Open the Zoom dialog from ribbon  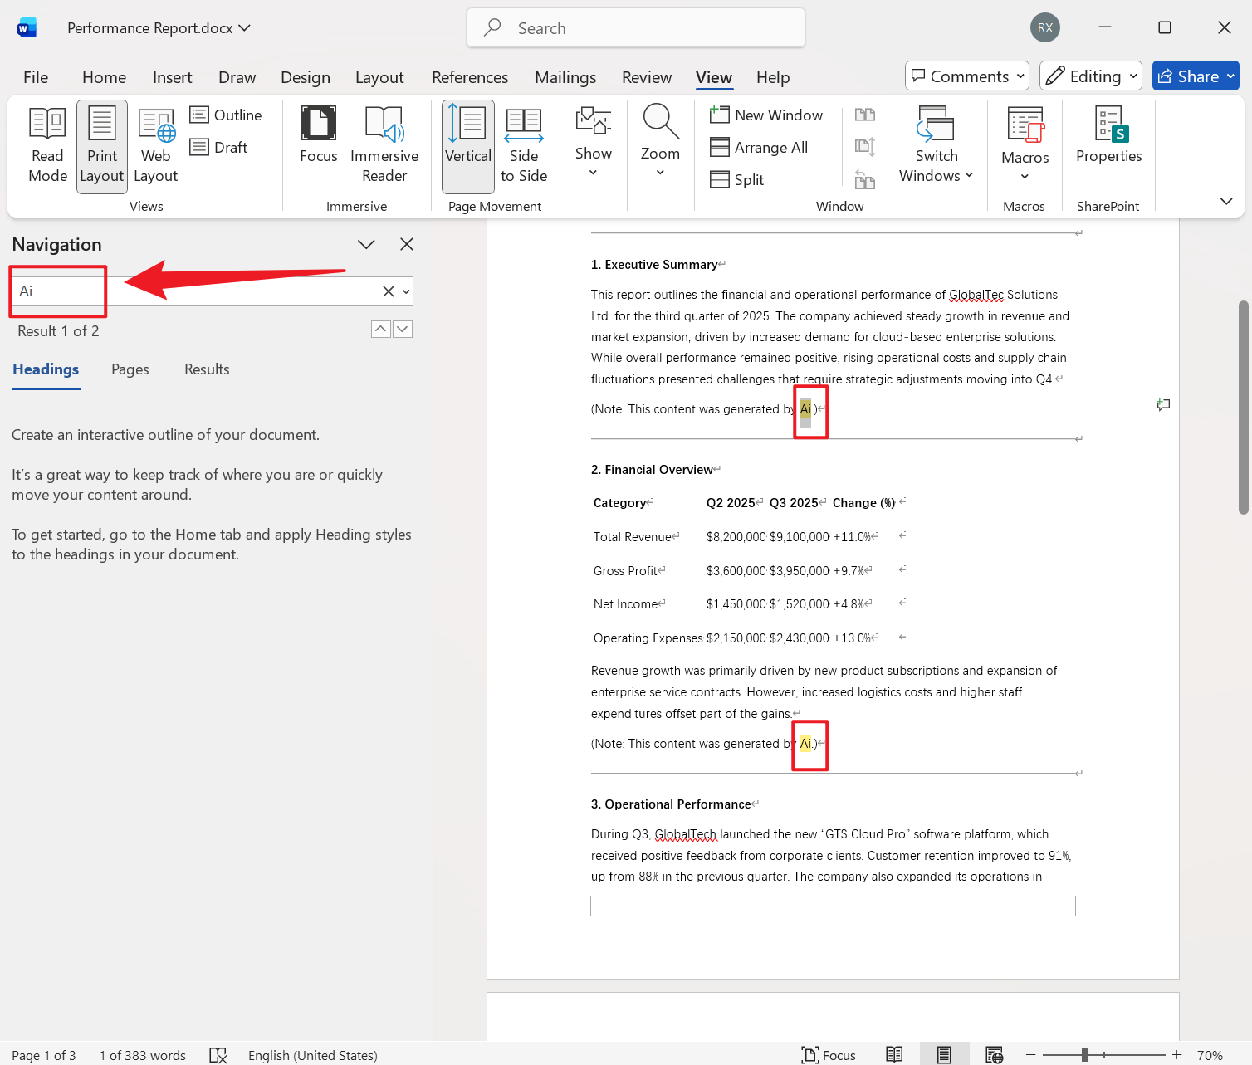pos(660,141)
